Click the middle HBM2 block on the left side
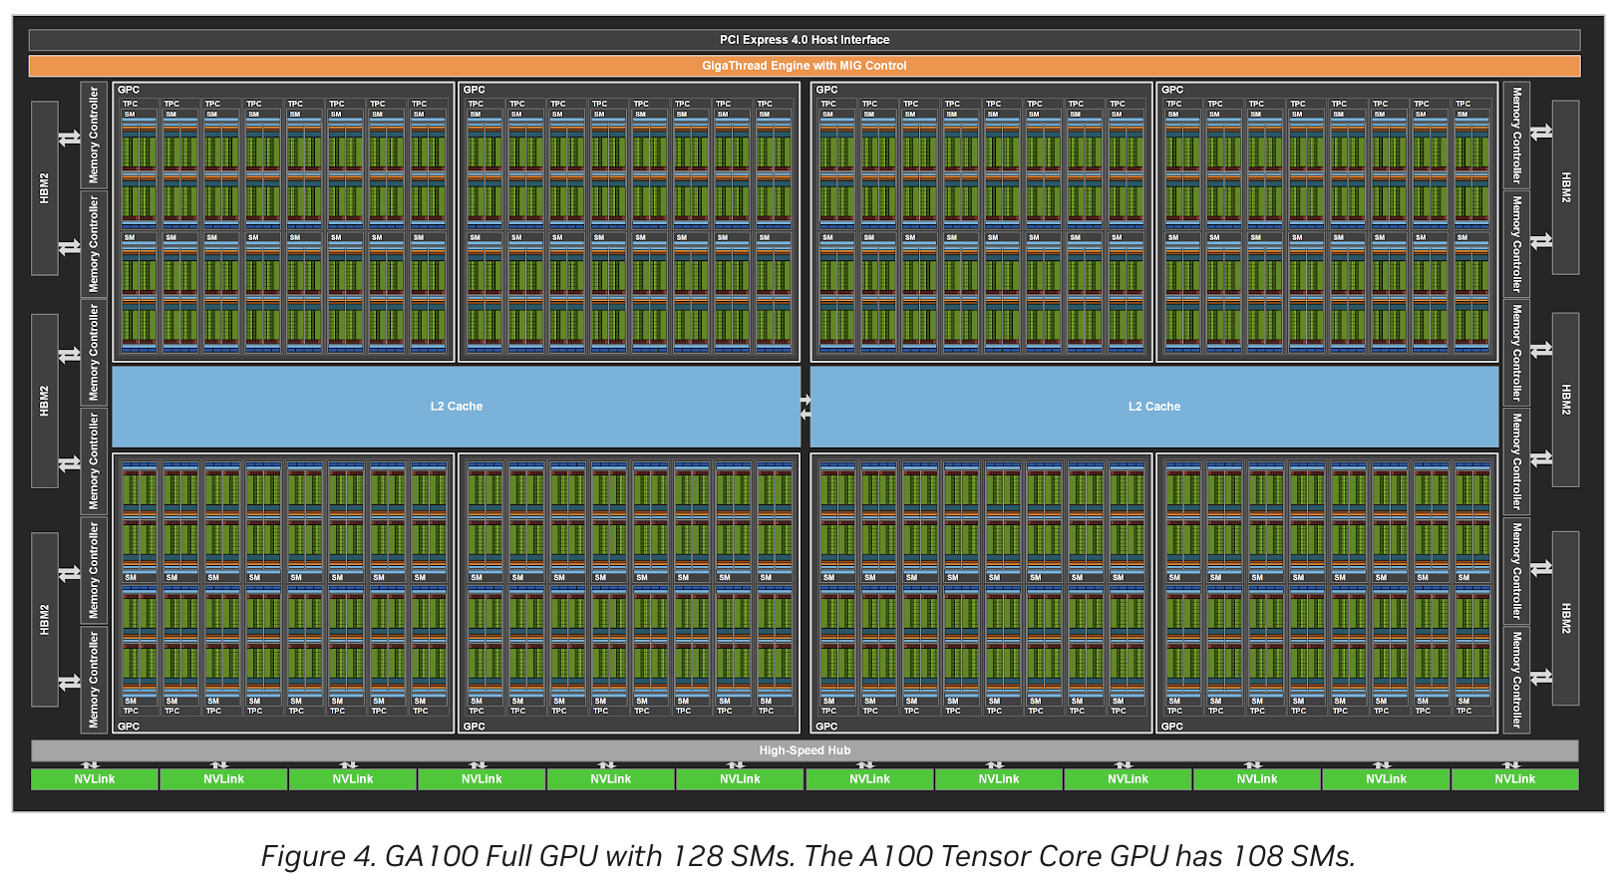The image size is (1621, 883). tap(45, 401)
